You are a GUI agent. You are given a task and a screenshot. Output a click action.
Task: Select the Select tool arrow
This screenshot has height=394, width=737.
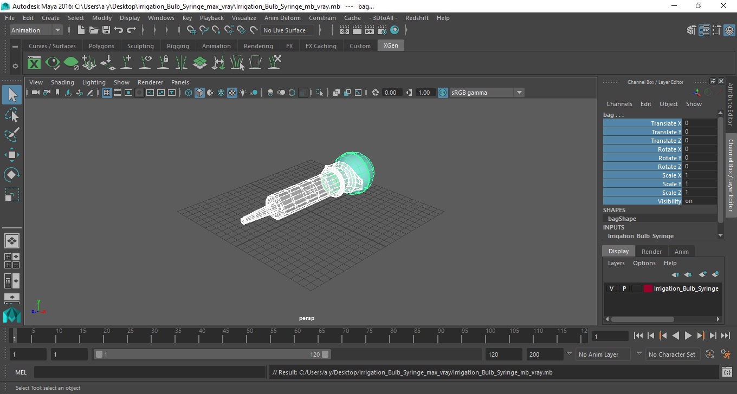(x=12, y=95)
